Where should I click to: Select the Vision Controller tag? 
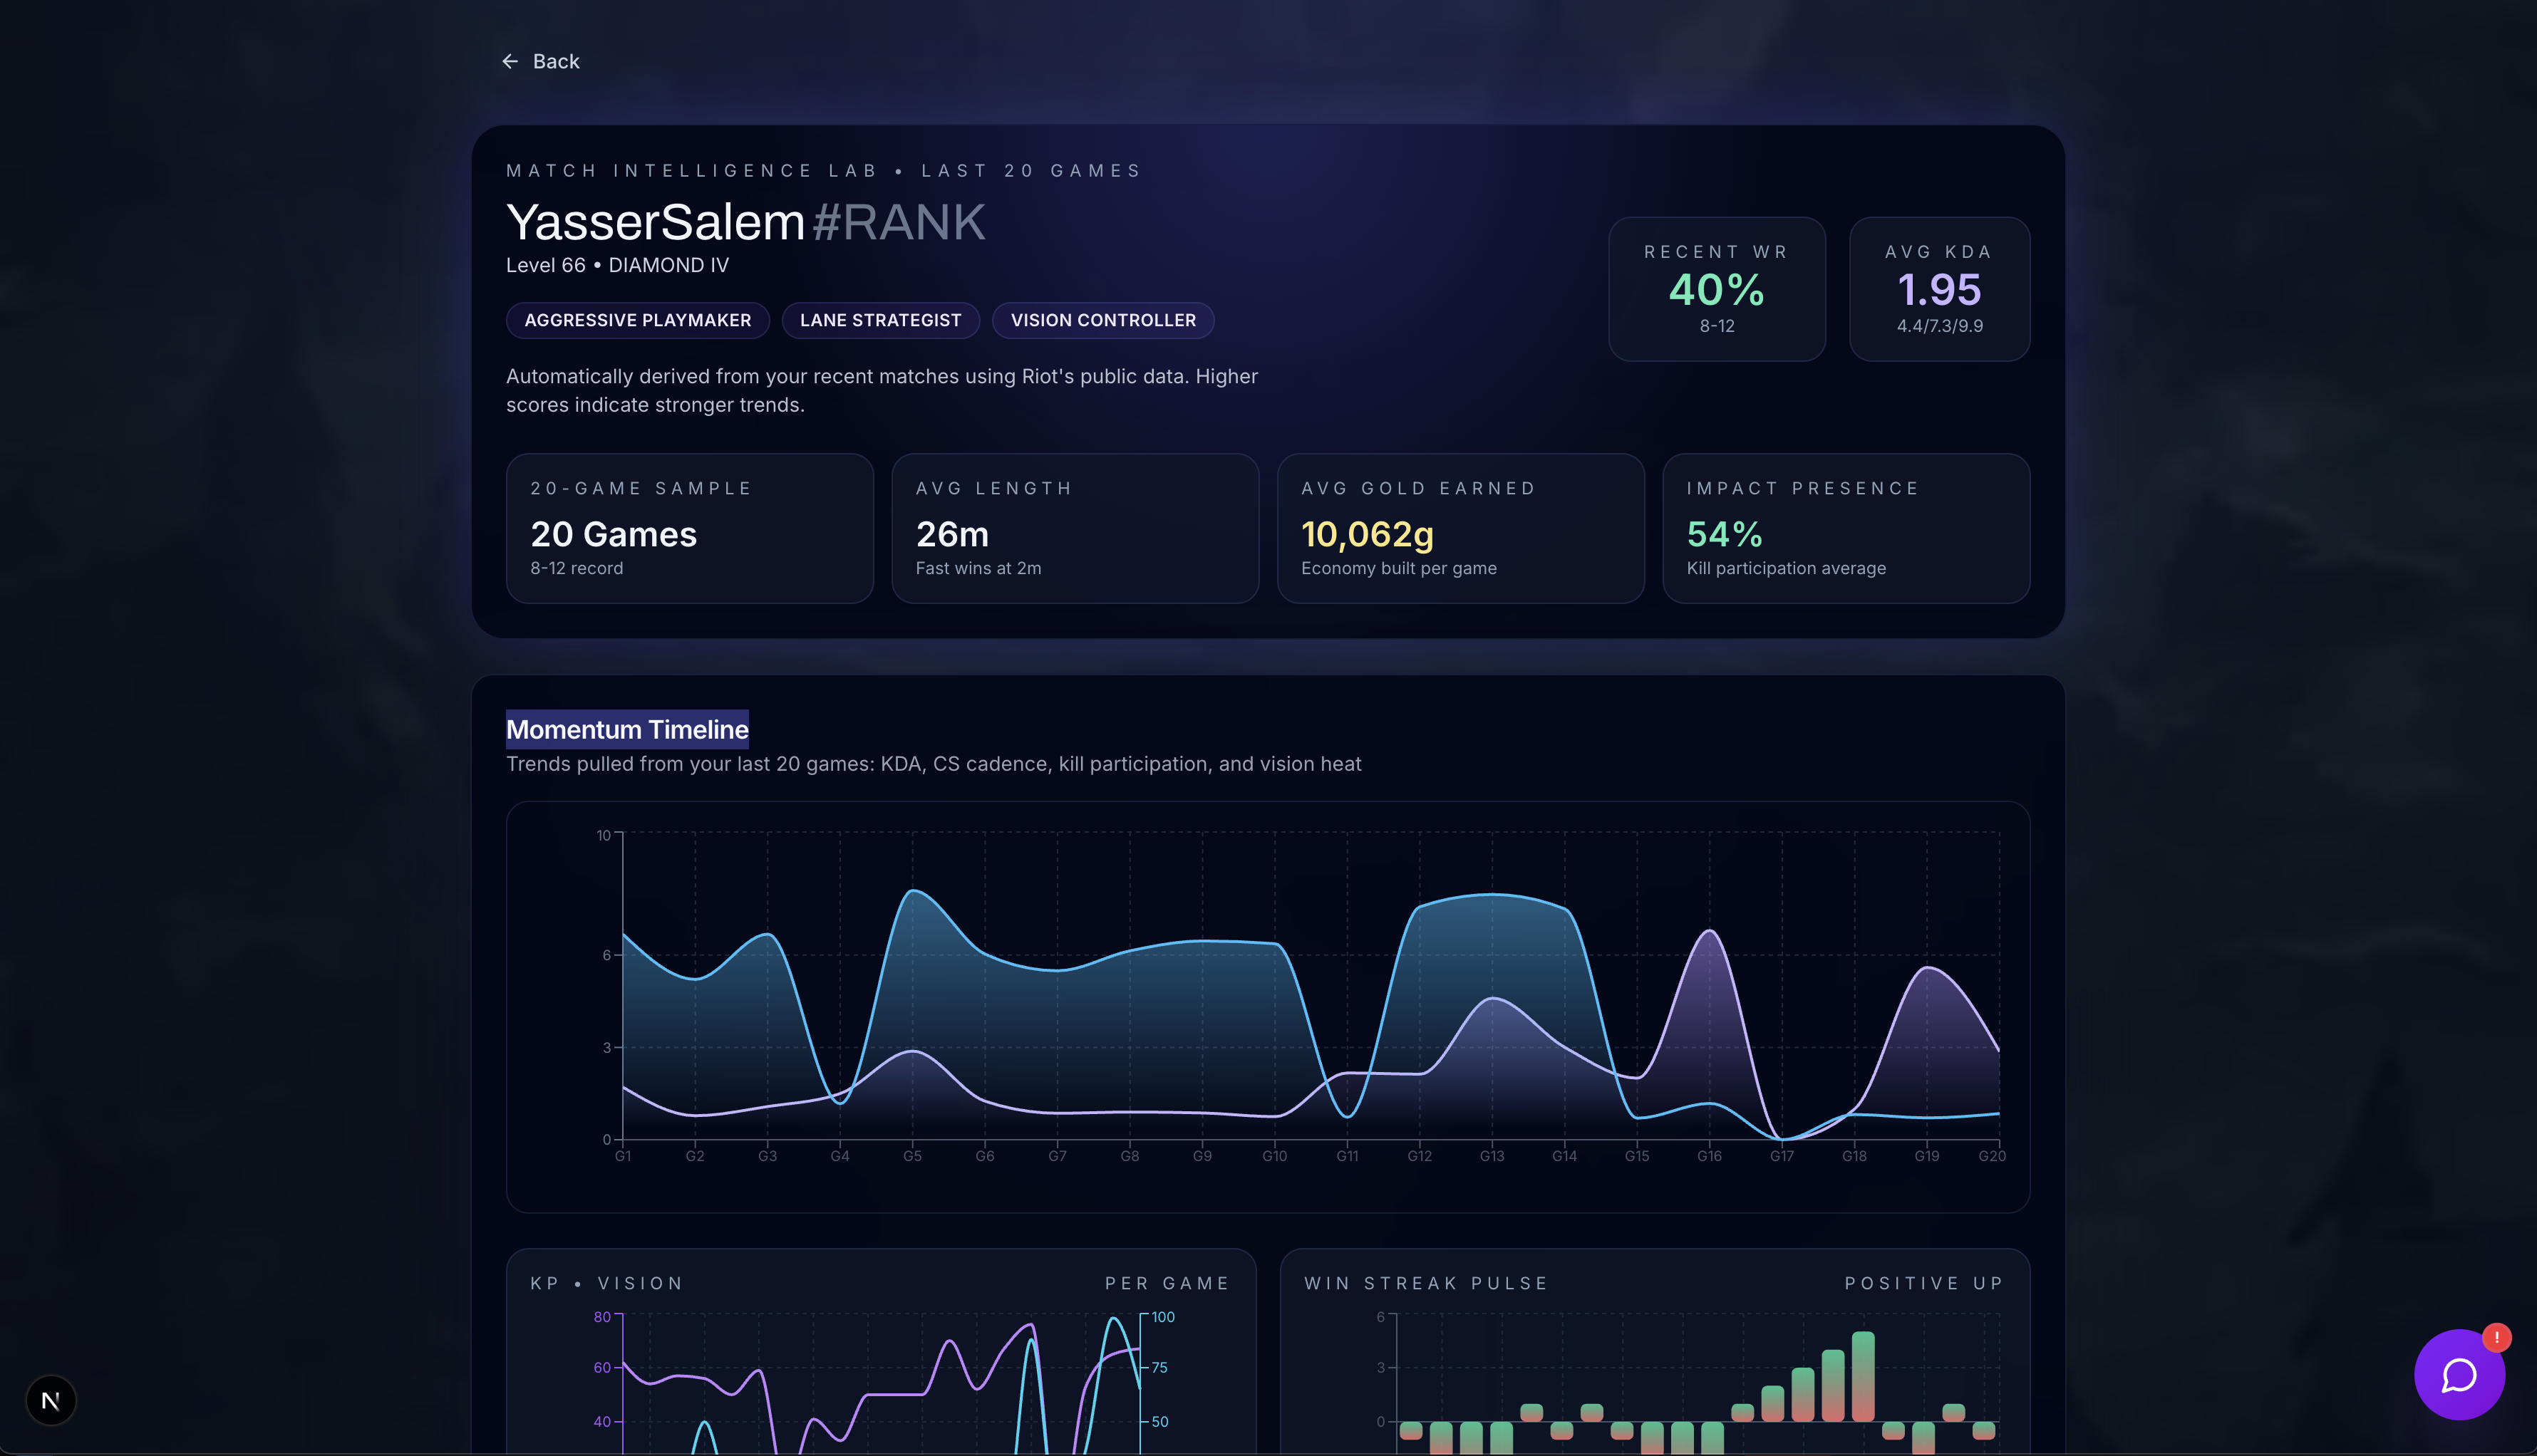[x=1102, y=320]
